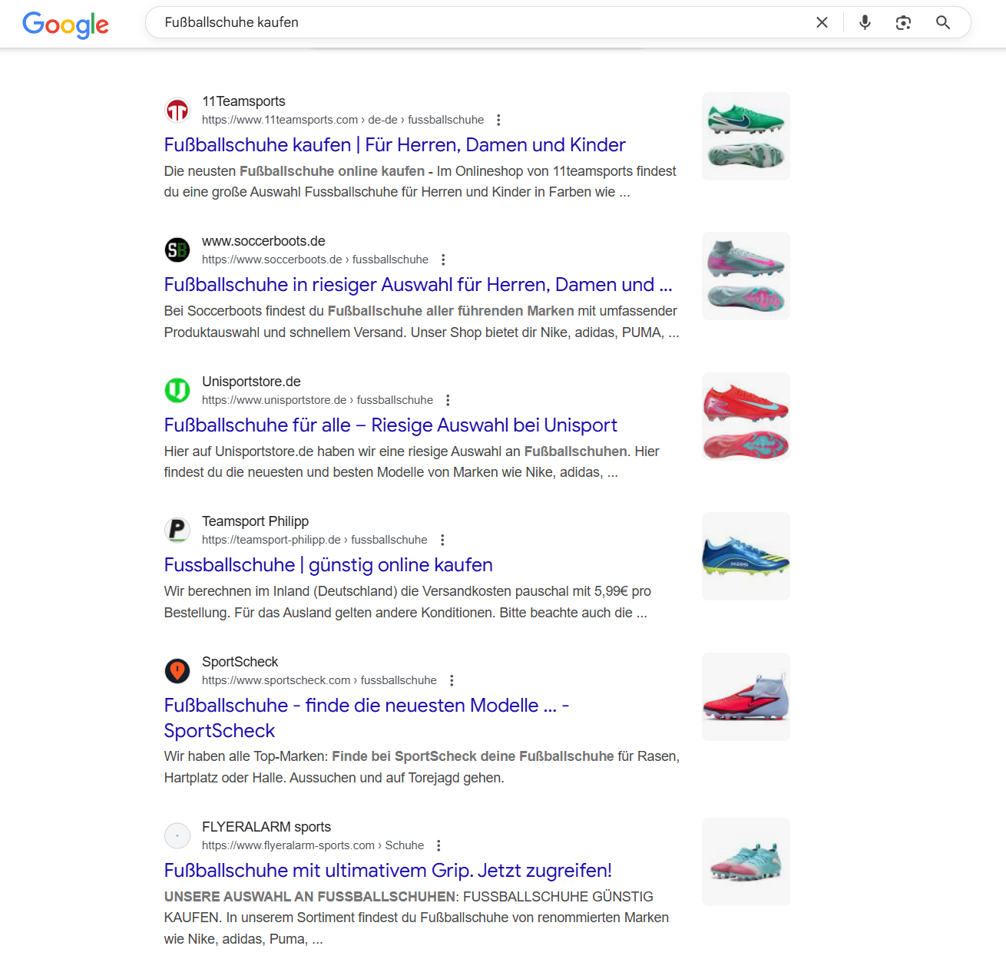Open more options for FLYERALARM sports result
The image size is (1006, 969).
[x=438, y=845]
